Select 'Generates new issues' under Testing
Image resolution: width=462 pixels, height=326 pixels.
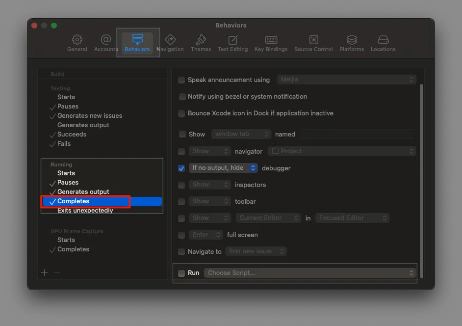[x=90, y=116]
